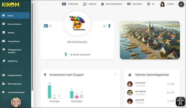Select Clara Wolf birthday entry
This screenshot has height=108, width=186.
point(151,101)
